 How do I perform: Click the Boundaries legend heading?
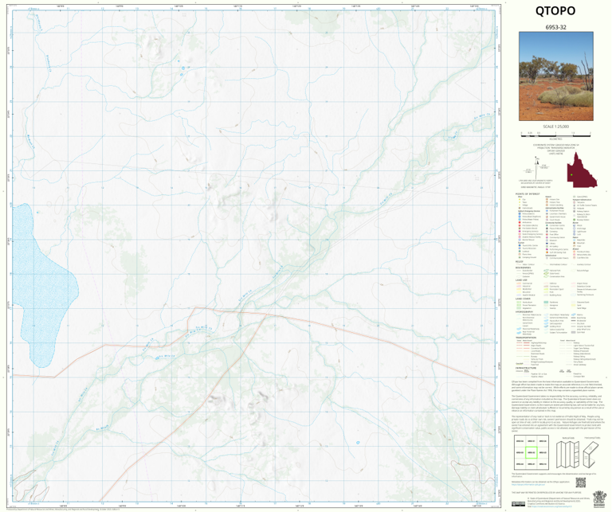point(524,268)
